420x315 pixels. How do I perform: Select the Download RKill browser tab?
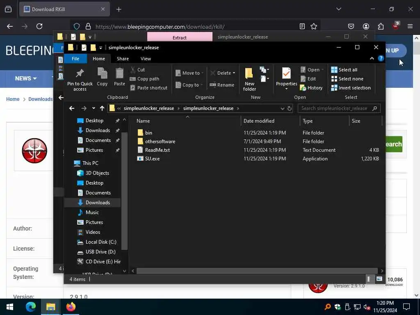[64, 9]
